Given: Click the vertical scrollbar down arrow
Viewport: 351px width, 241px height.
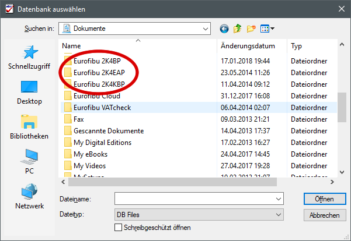Looking at the screenshot, I should pos(342,172).
